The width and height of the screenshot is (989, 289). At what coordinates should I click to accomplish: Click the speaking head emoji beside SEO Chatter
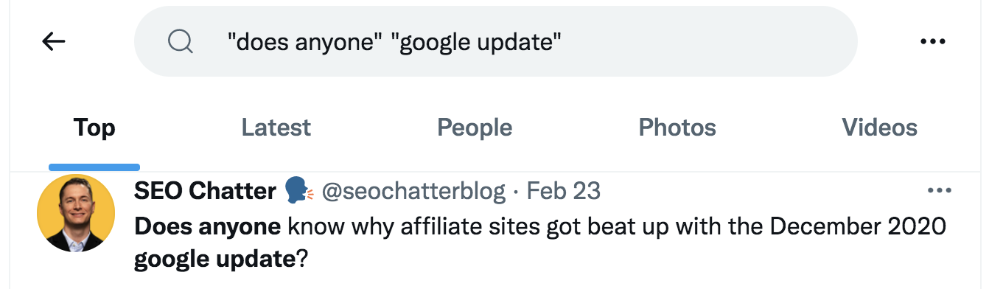pos(298,192)
